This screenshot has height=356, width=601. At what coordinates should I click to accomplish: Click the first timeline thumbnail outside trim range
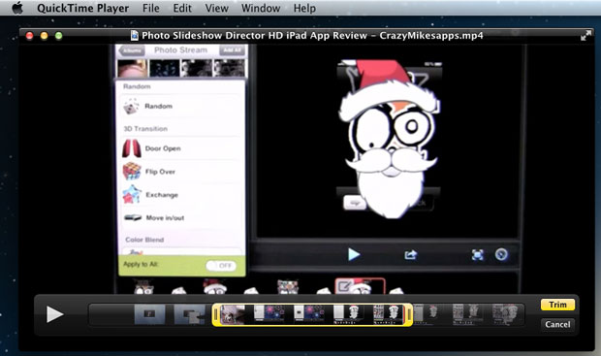coord(149,314)
